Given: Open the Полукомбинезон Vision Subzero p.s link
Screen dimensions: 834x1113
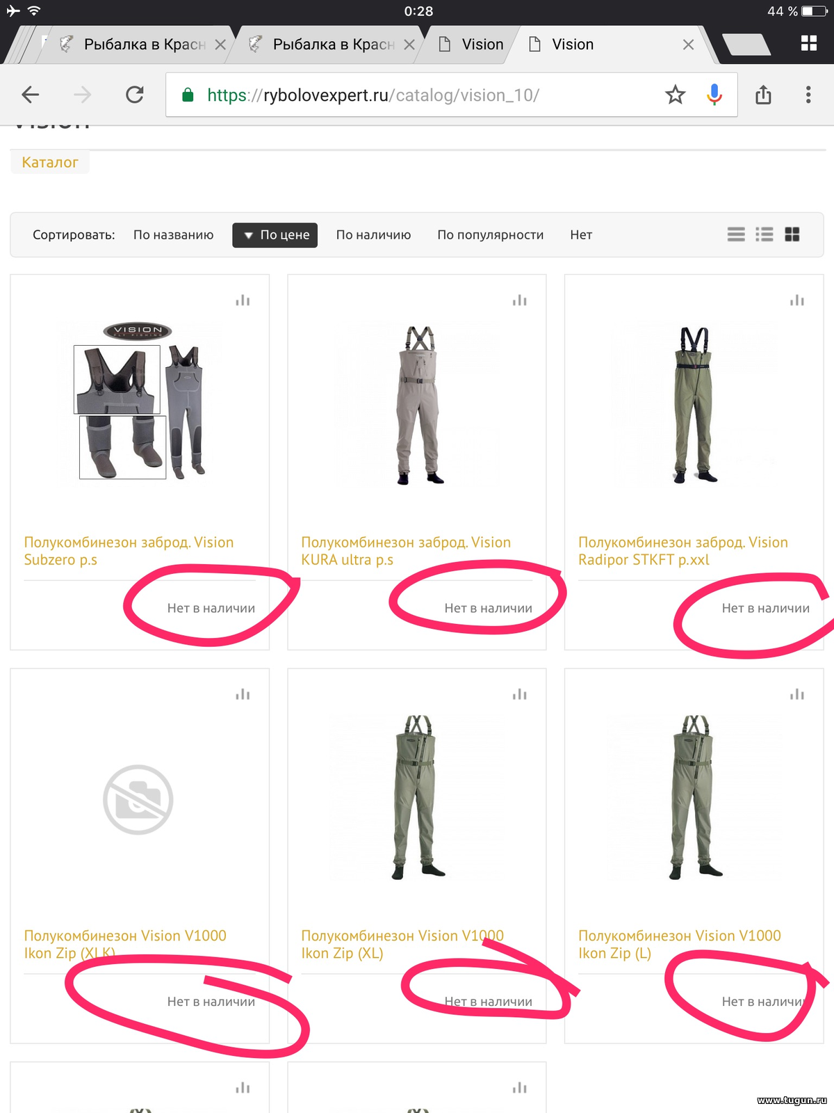Looking at the screenshot, I should point(129,551).
